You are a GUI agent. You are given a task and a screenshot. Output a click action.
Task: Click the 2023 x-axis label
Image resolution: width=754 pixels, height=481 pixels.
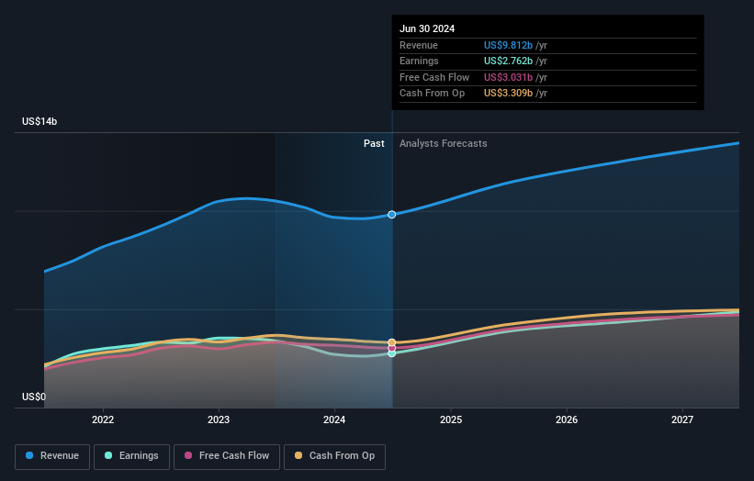(x=219, y=420)
